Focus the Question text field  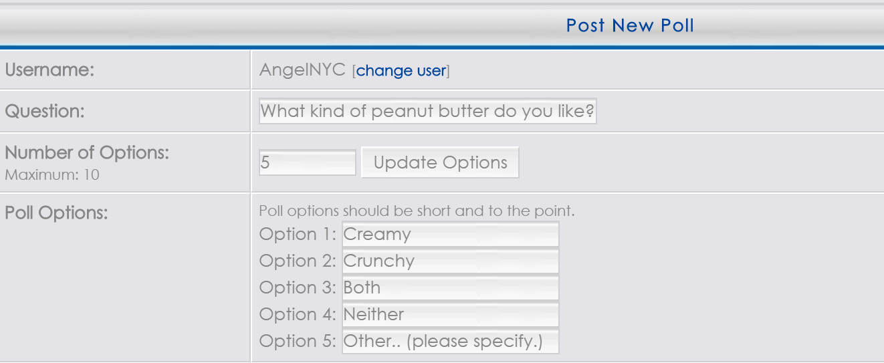428,111
